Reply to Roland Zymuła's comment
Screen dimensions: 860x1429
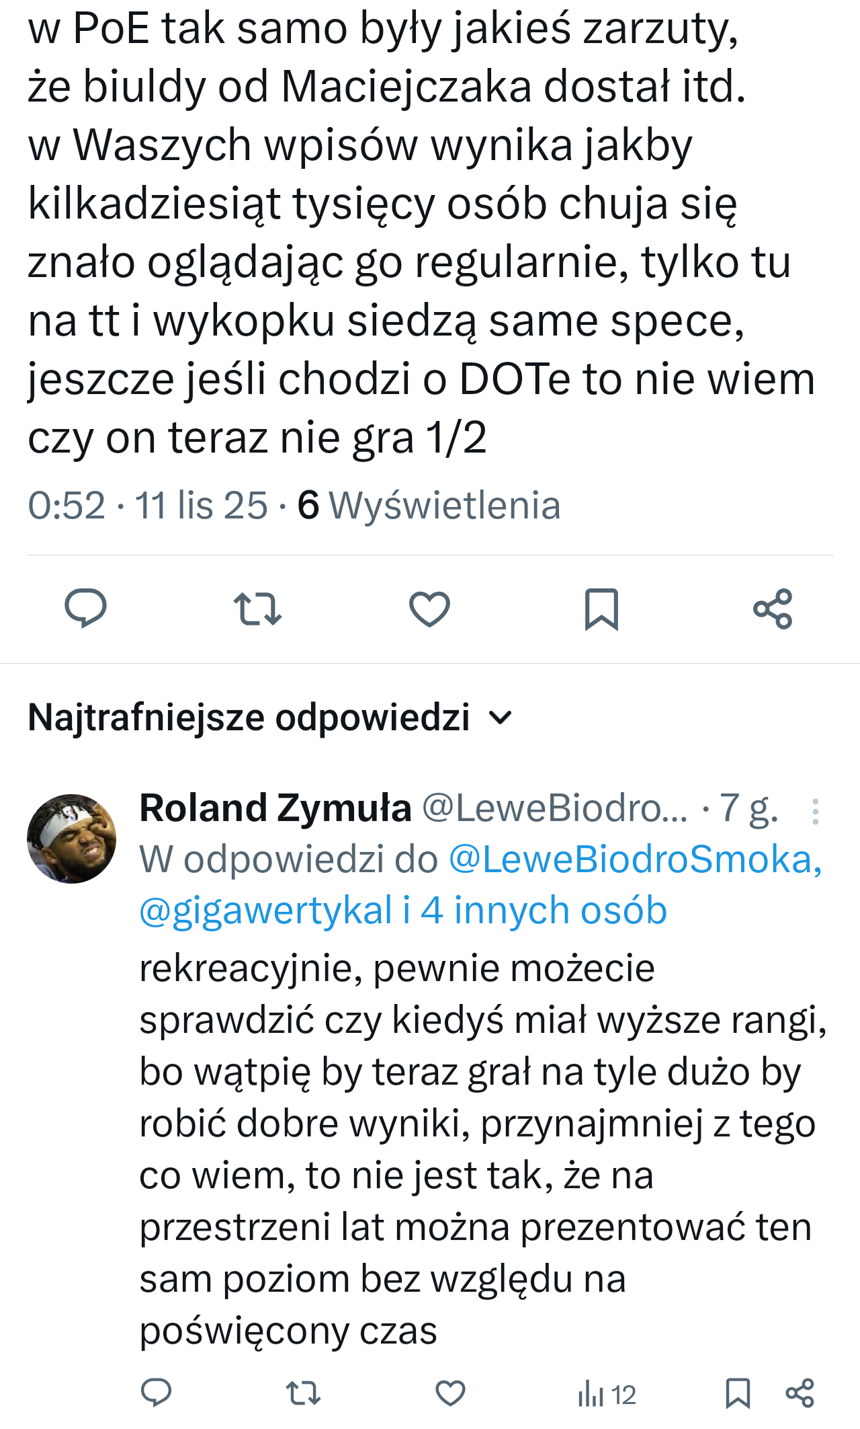click(x=157, y=1393)
